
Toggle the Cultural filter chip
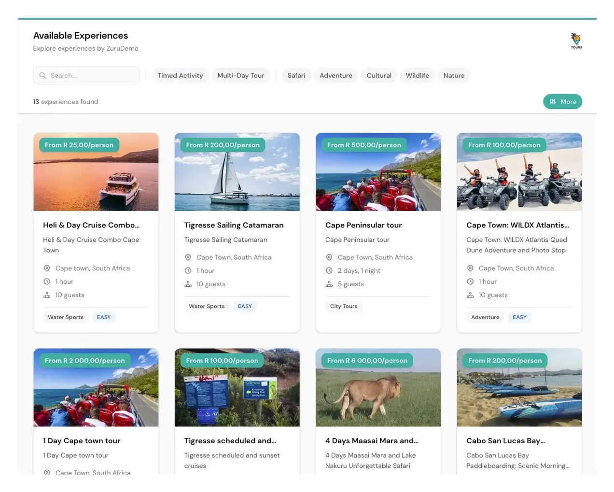tap(379, 76)
